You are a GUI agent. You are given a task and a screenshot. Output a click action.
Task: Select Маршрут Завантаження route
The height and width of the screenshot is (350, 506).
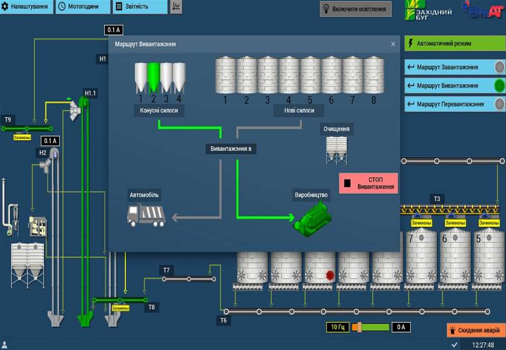coord(455,67)
